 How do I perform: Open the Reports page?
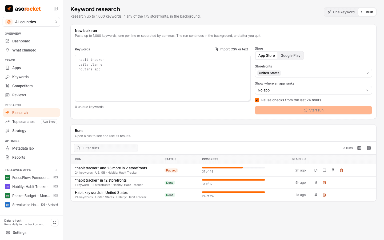(31, 157)
